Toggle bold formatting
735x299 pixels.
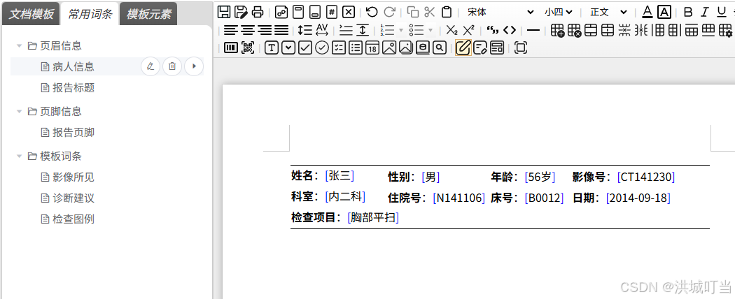(x=688, y=12)
